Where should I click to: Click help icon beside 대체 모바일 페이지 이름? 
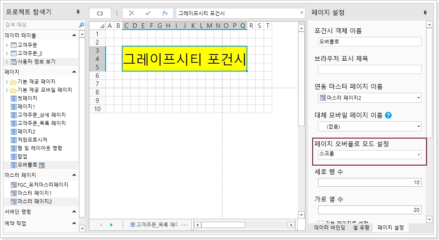pos(388,115)
